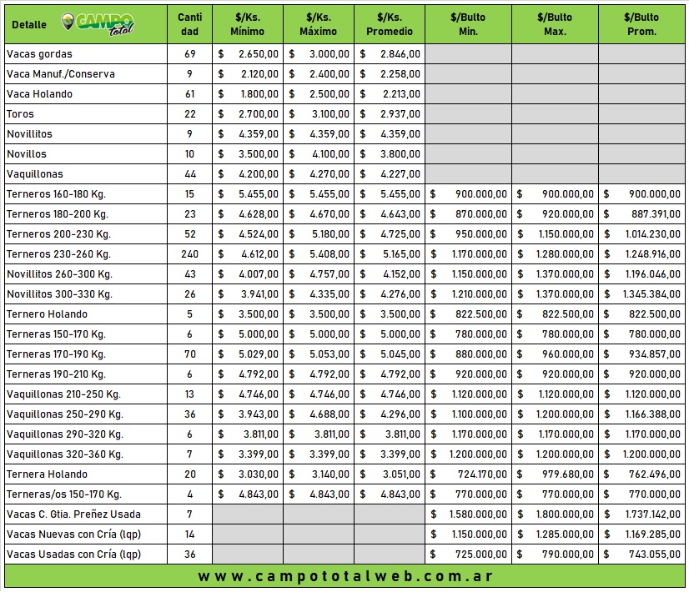689x592 pixels.
Task: Click the Vacas Nuevas con Cría row label
Action: coord(73,534)
